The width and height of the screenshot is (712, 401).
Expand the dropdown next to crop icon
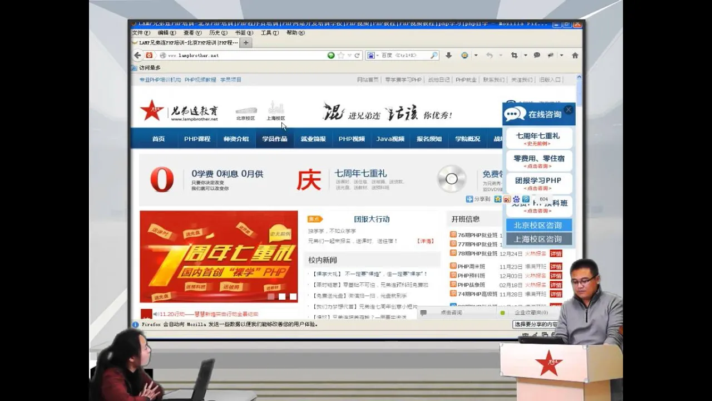click(525, 55)
